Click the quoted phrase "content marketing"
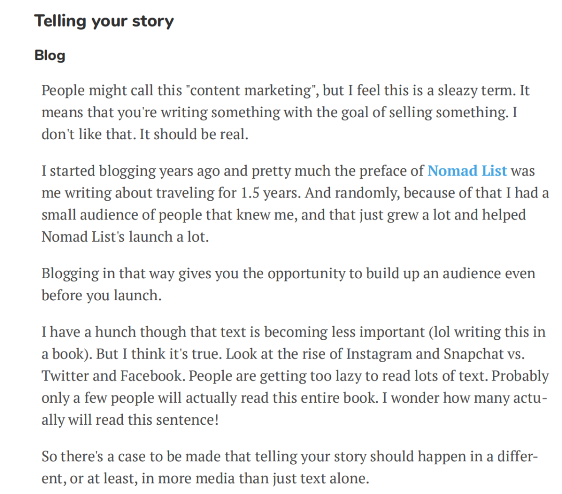The image size is (562, 494). tap(251, 90)
